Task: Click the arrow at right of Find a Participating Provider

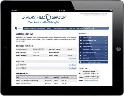Action: pos(106,62)
